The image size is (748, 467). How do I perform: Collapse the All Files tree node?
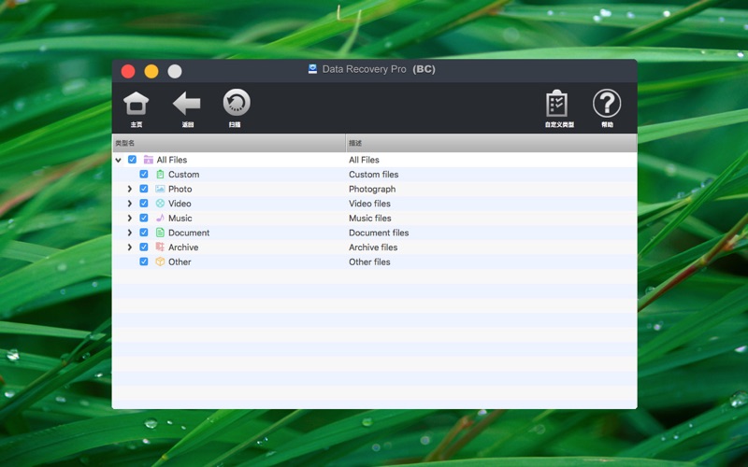pos(119,160)
